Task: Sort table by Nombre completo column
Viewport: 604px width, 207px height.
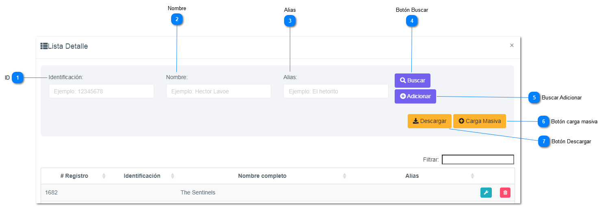Action: pyautogui.click(x=262, y=176)
